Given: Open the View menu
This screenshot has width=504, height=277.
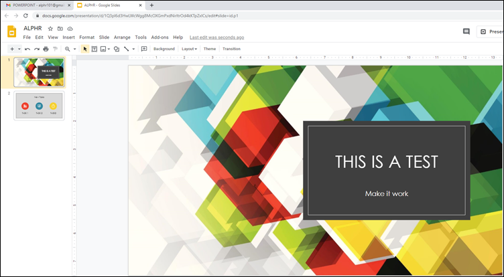Looking at the screenshot, I should click(53, 37).
